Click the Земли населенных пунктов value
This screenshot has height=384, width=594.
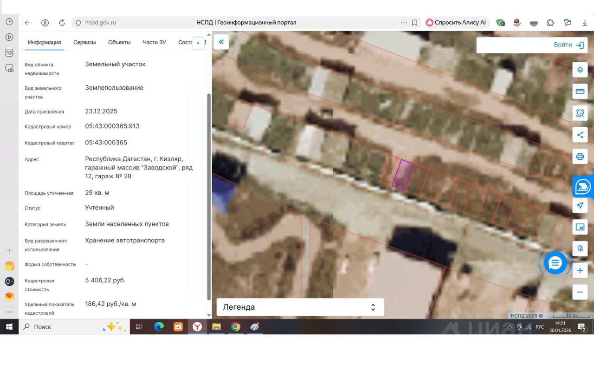tap(127, 224)
